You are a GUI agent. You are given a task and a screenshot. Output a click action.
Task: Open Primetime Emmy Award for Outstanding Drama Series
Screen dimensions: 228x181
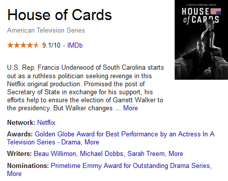[130, 166]
